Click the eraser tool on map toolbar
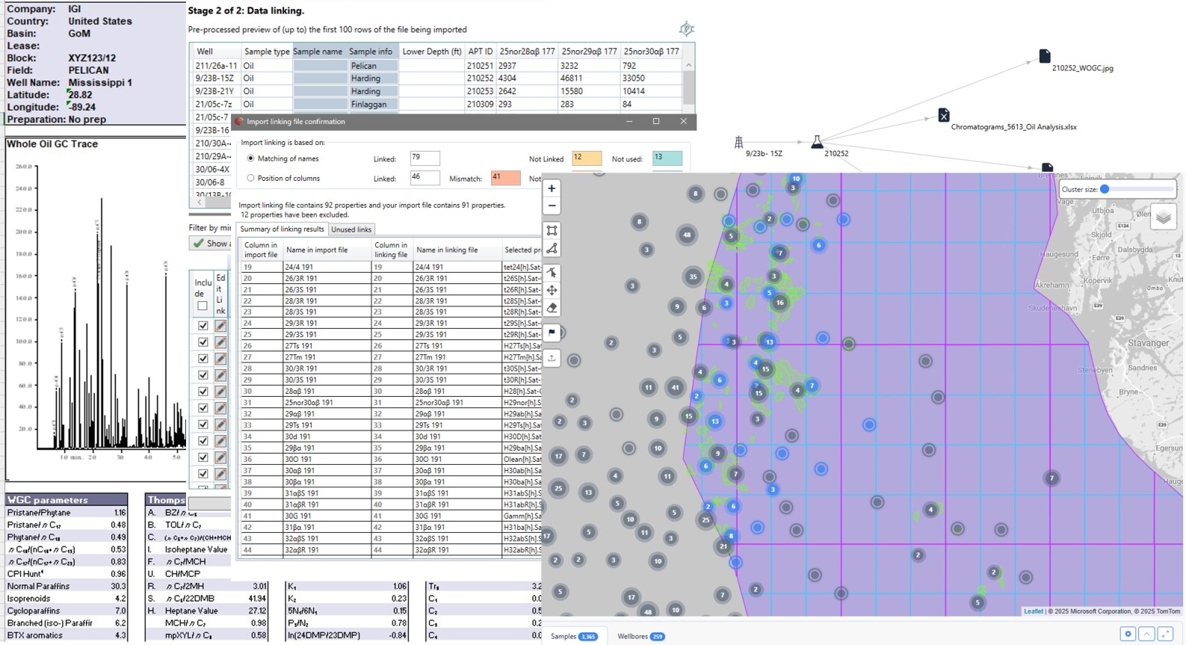Viewport: 1186px width, 645px height. tap(552, 308)
